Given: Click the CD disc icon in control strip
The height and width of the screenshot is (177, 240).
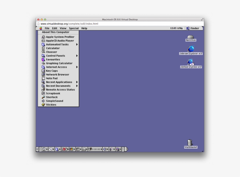Looking at the screenshot, I should [x=50, y=149].
